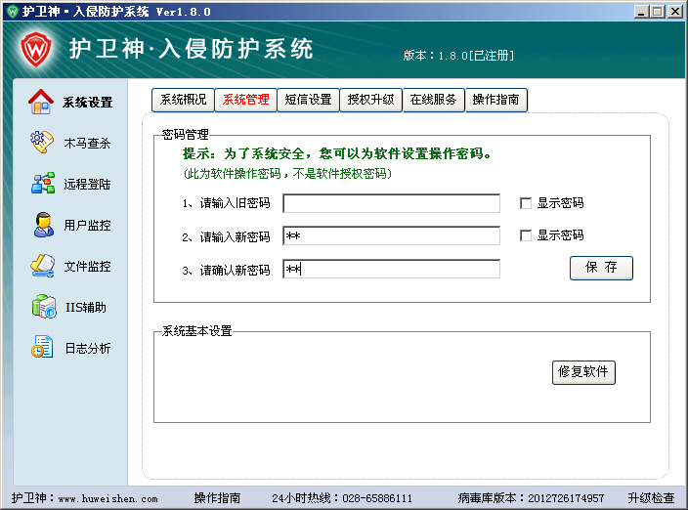Image resolution: width=688 pixels, height=510 pixels.
Task: Focus the confirm new password field
Action: (391, 269)
